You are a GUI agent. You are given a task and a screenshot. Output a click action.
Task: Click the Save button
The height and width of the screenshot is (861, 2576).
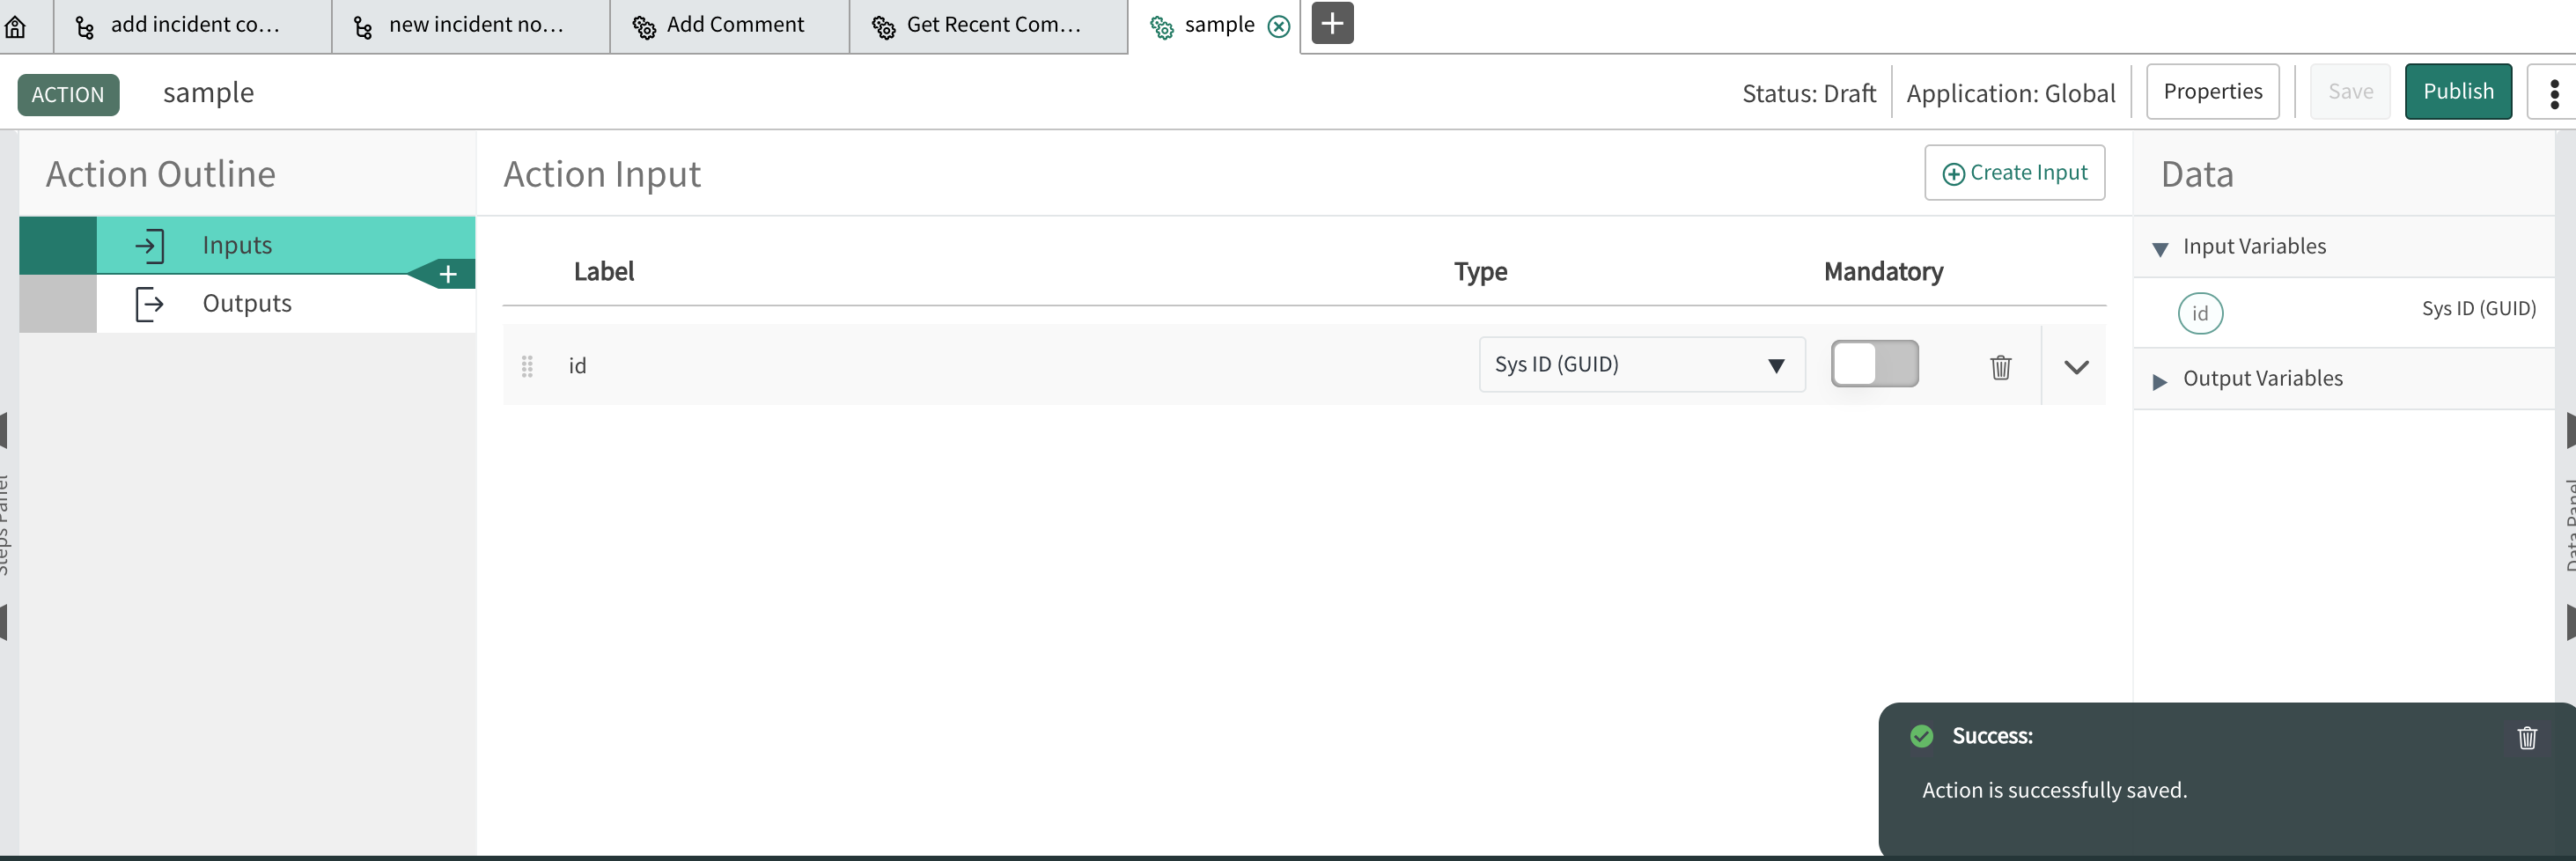(2350, 92)
